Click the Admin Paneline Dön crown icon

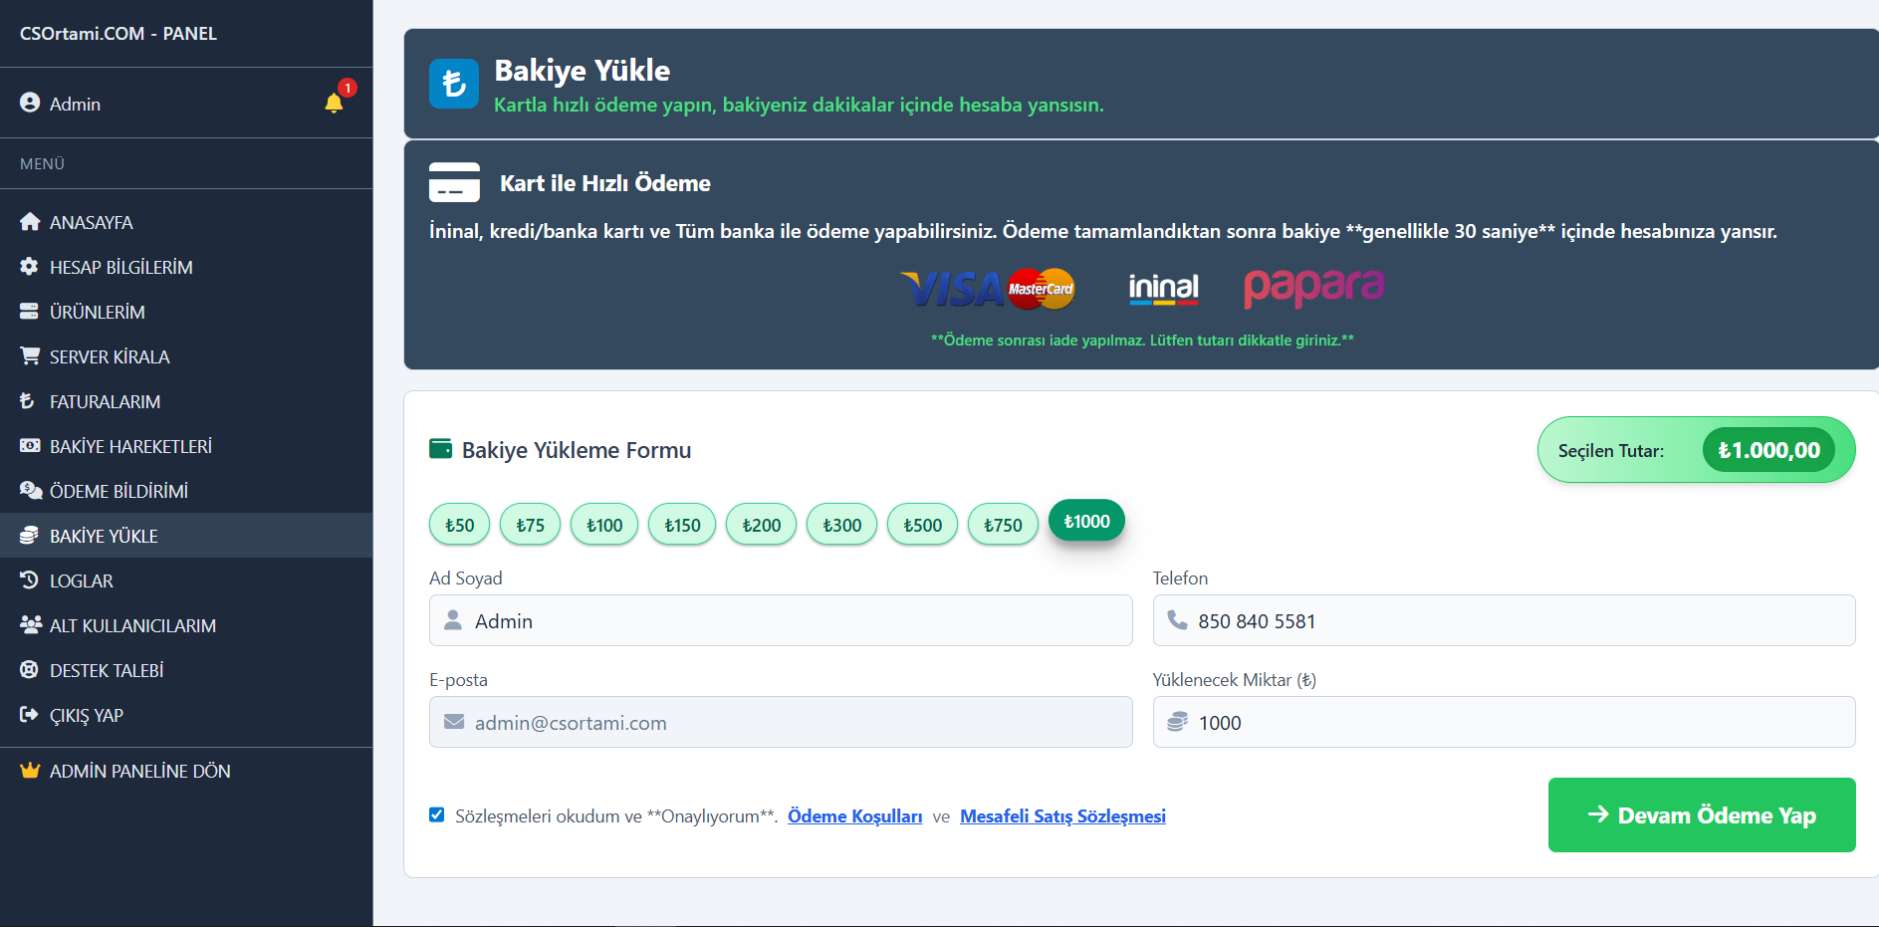click(x=30, y=770)
